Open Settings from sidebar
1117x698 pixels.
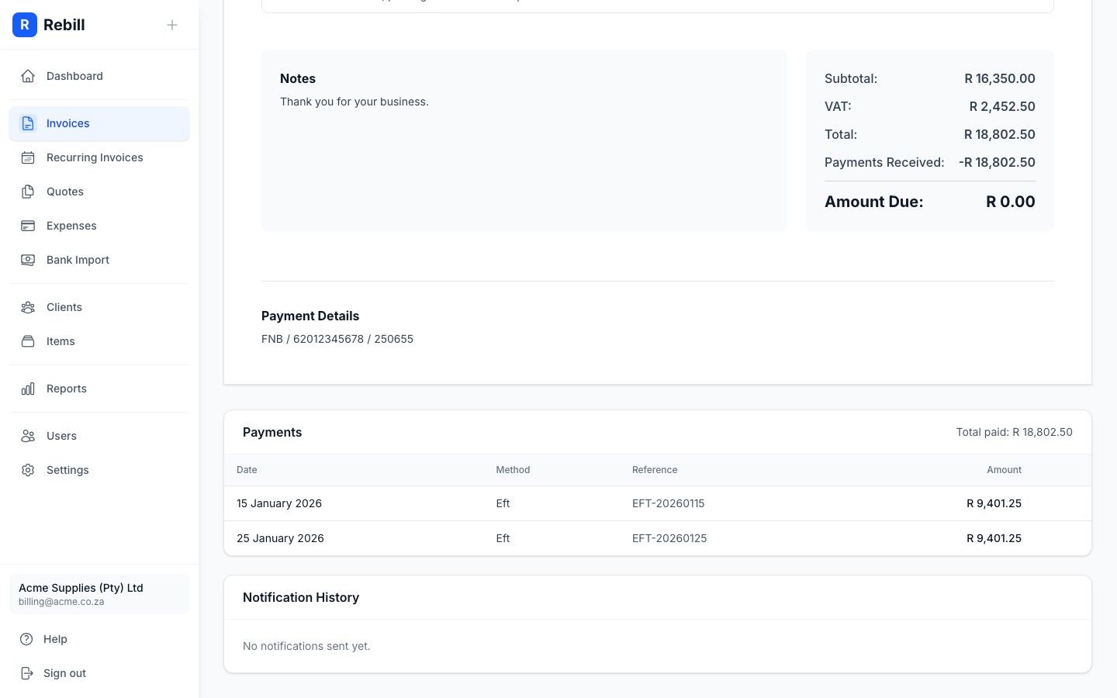coord(99,470)
